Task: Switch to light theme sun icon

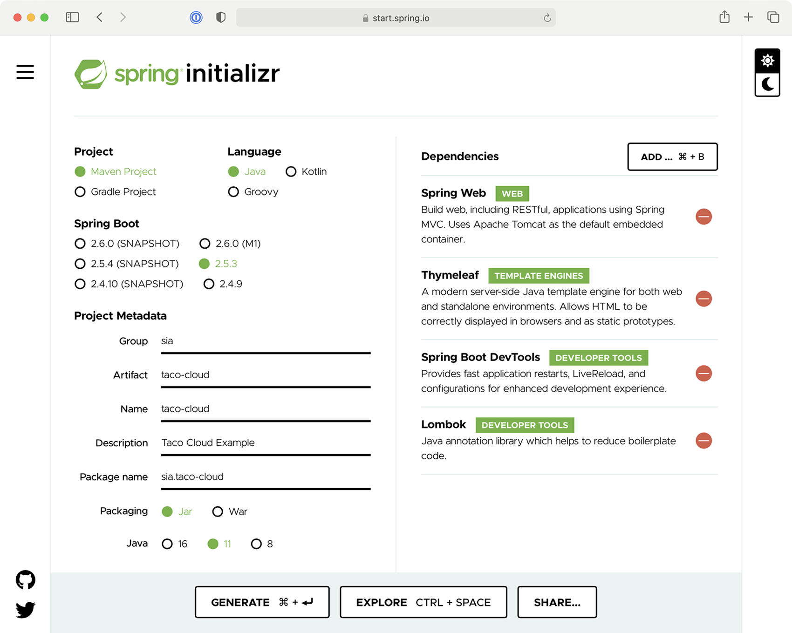Action: pos(767,61)
